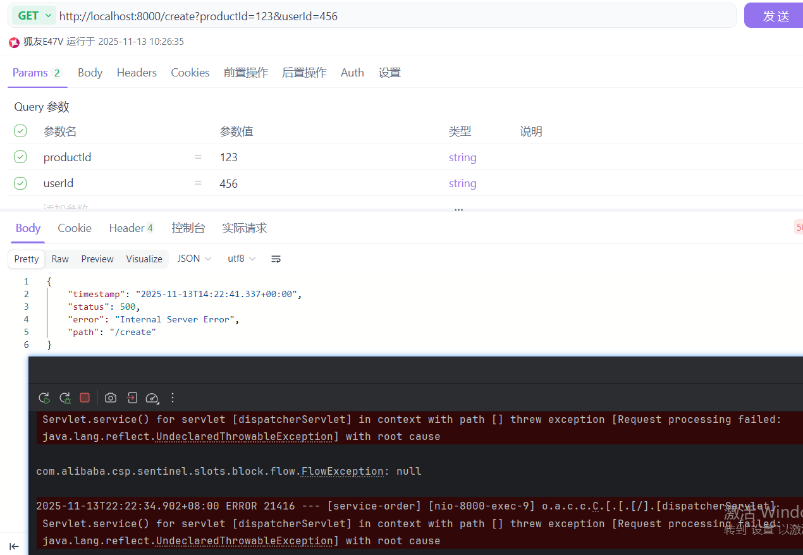
Task: Select the Preview view button
Action: [97, 259]
